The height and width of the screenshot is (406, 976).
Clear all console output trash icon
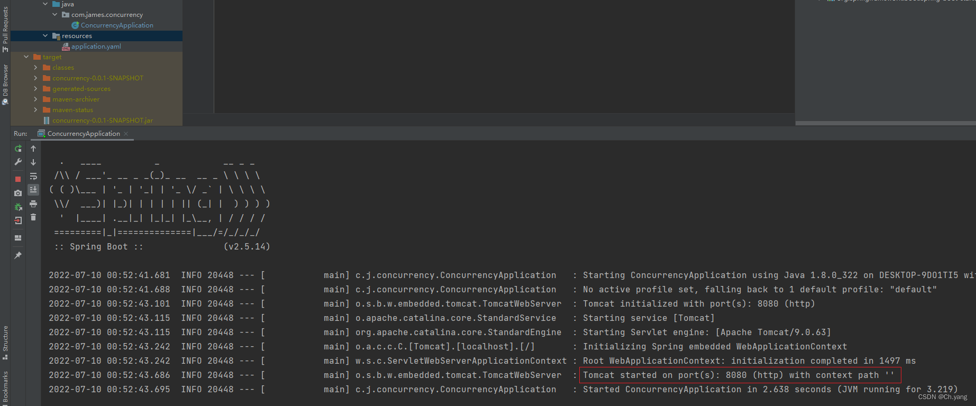pos(33,217)
